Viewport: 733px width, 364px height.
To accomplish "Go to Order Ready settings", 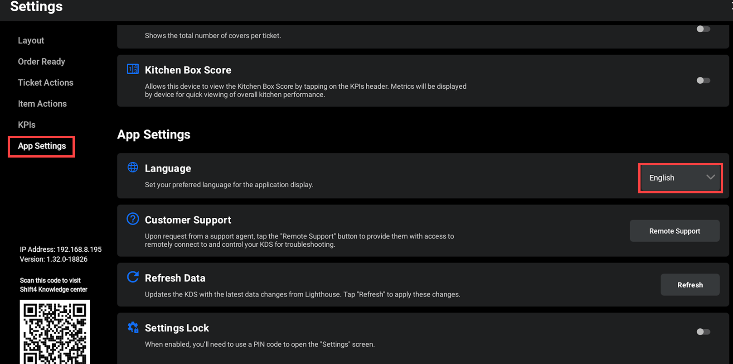I will point(41,62).
